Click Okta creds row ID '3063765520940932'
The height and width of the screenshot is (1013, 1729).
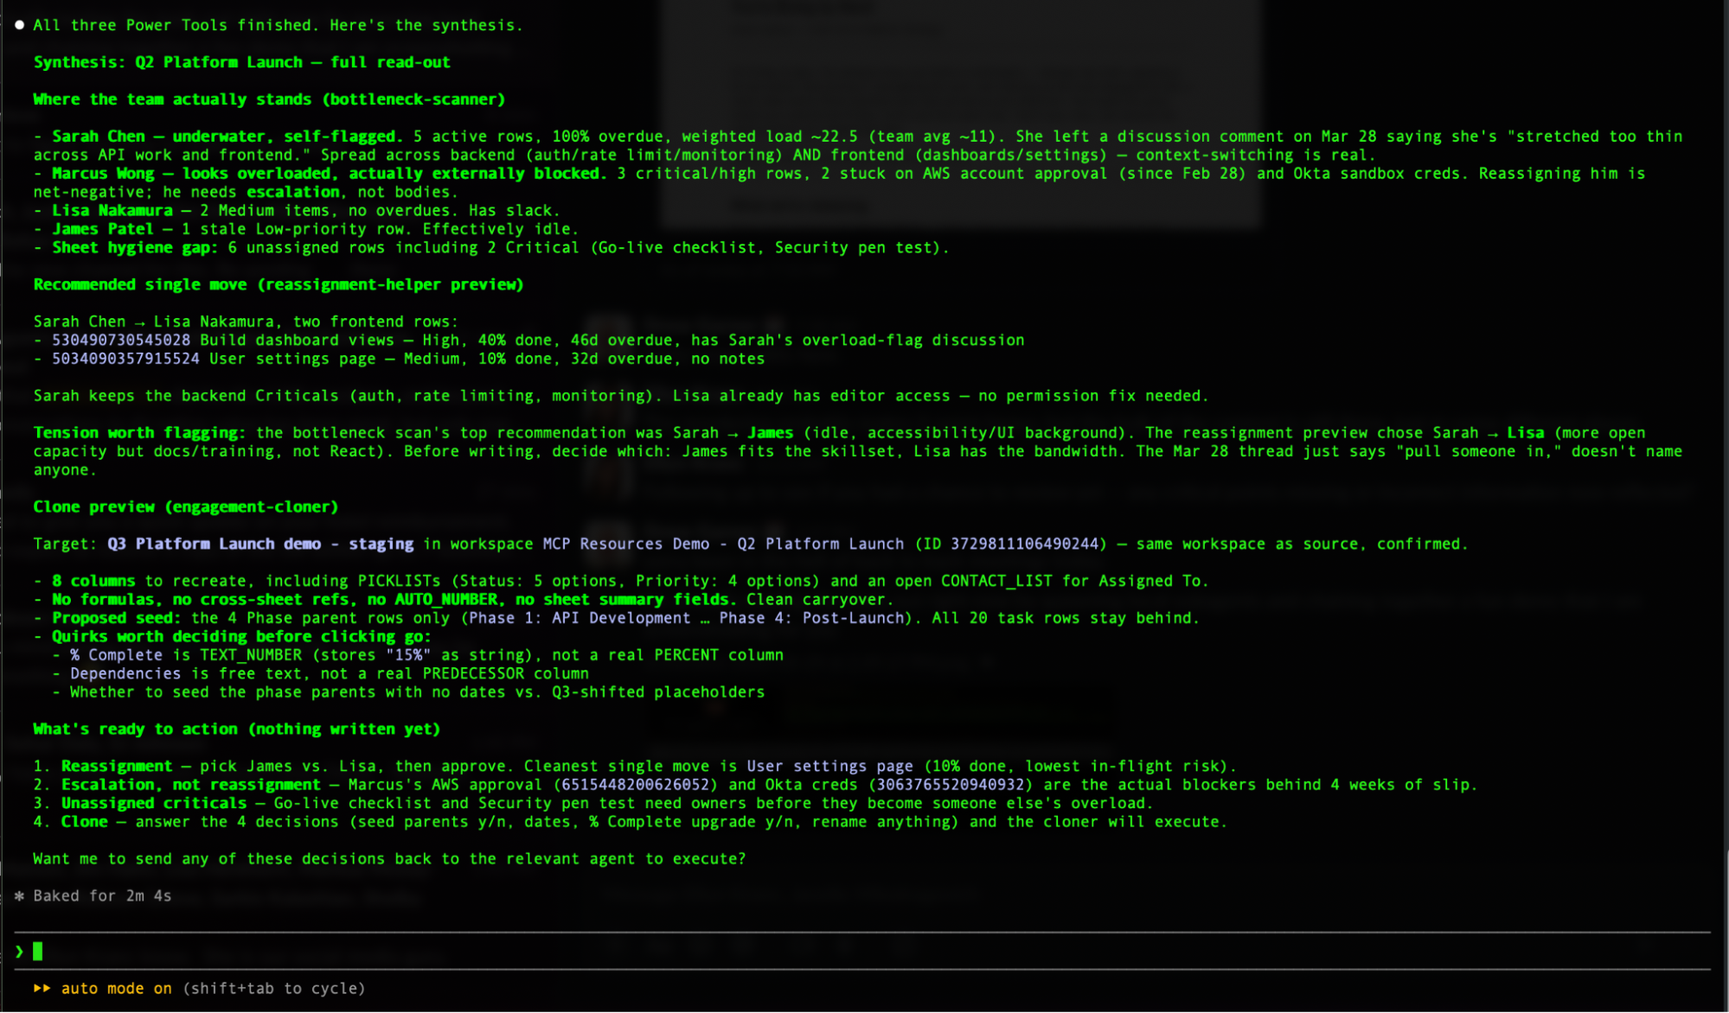tap(951, 785)
